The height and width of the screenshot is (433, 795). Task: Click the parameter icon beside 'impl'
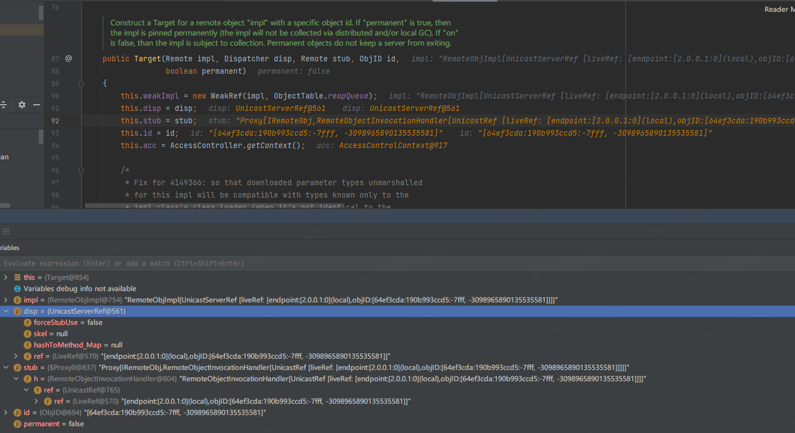tap(17, 300)
